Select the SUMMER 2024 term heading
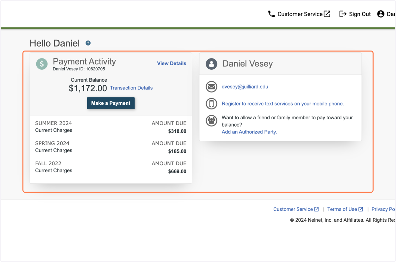 click(x=53, y=123)
